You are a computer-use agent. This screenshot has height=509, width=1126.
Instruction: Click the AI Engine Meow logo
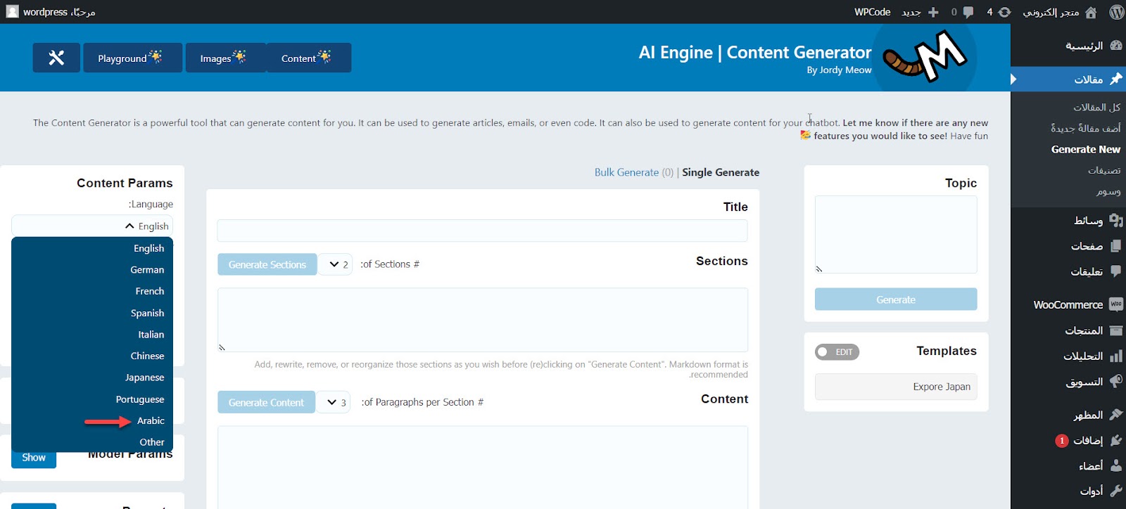click(x=925, y=58)
